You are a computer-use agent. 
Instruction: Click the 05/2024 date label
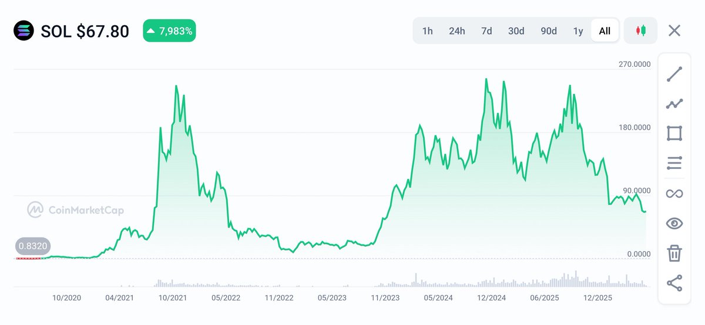438,298
